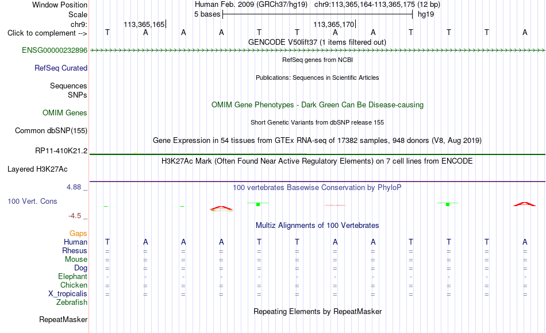Click the 113,365,165 coordinate marker

[x=144, y=24]
